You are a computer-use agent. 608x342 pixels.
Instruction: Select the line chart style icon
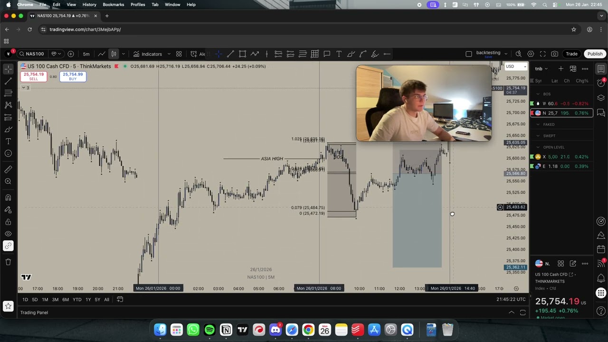point(101,54)
